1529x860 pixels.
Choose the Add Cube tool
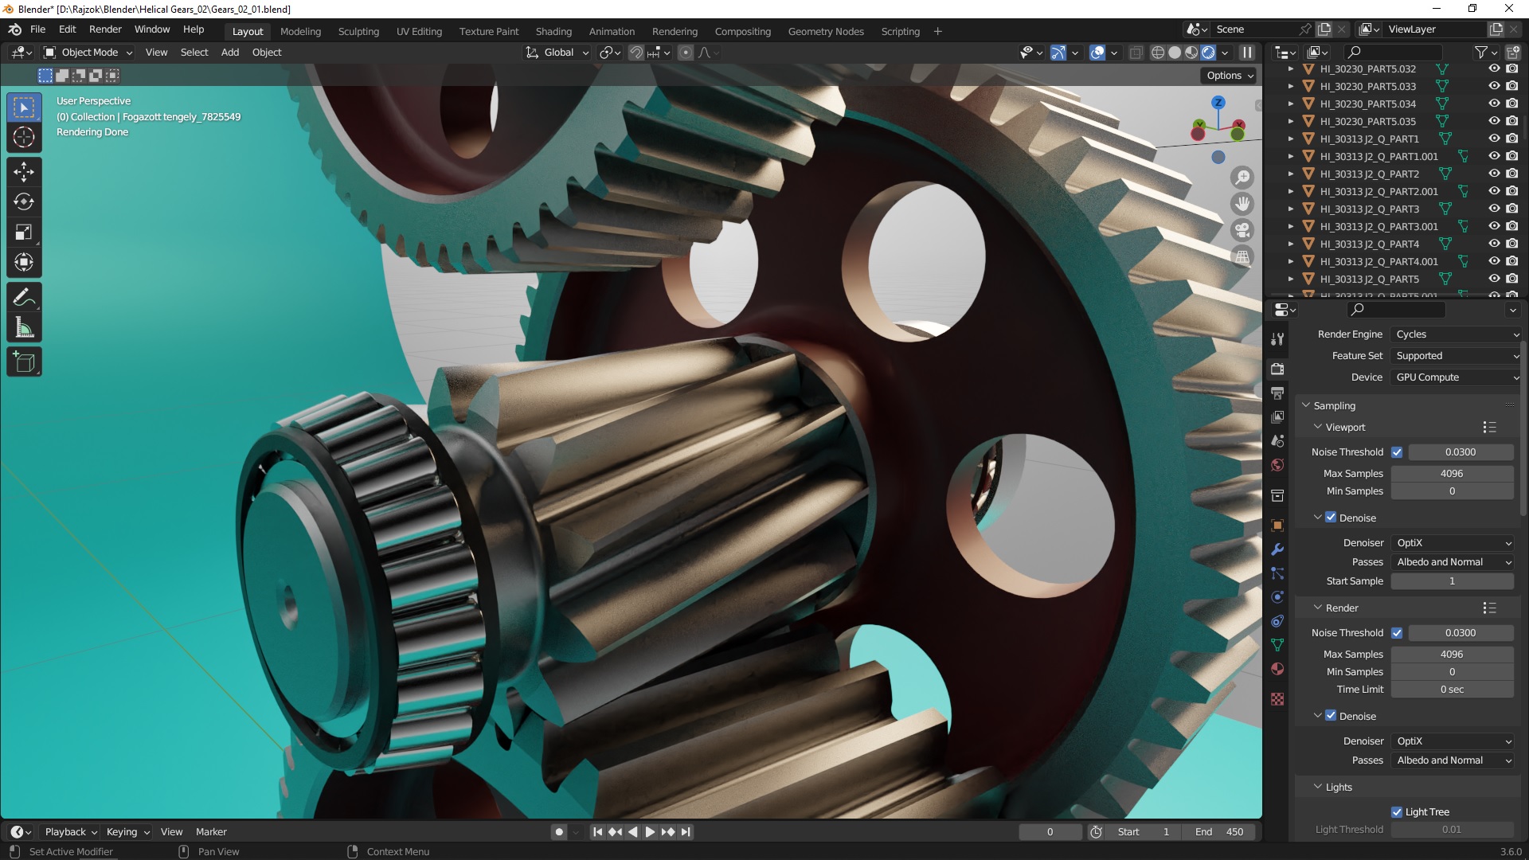(24, 363)
